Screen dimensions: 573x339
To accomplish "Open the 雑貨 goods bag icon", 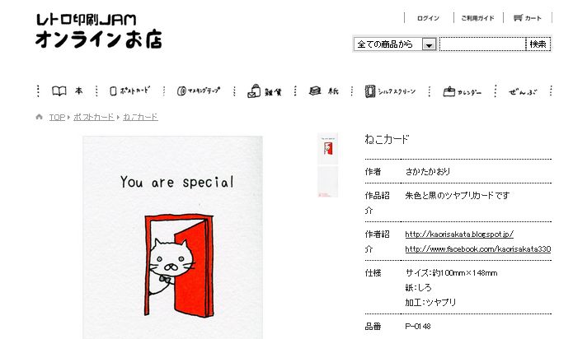I will pyautogui.click(x=254, y=91).
